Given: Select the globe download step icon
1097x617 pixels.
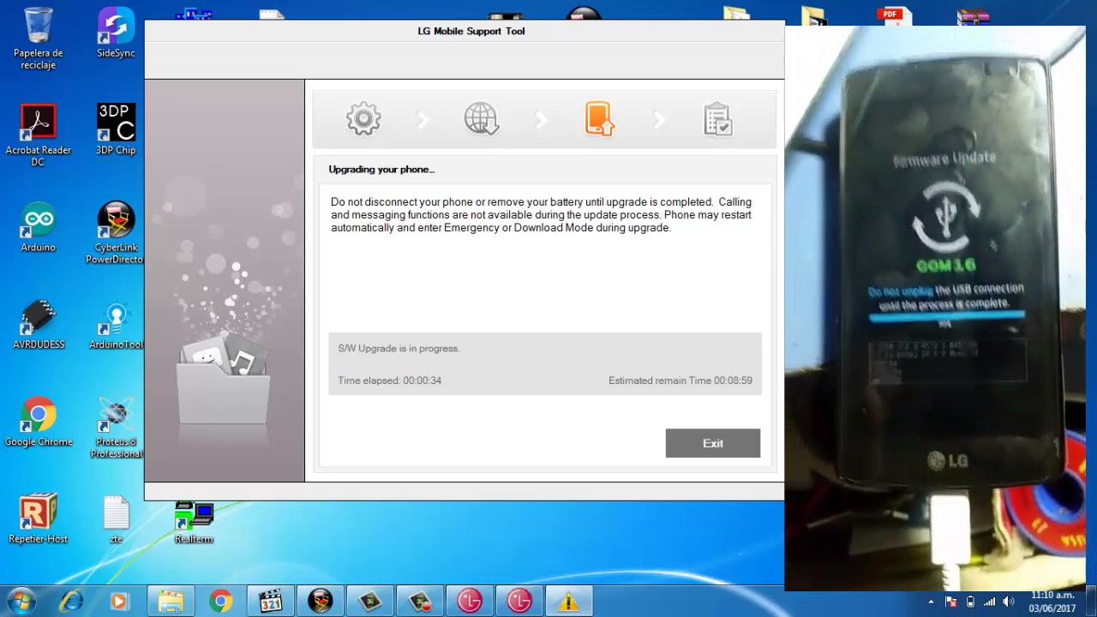Looking at the screenshot, I should [x=482, y=119].
